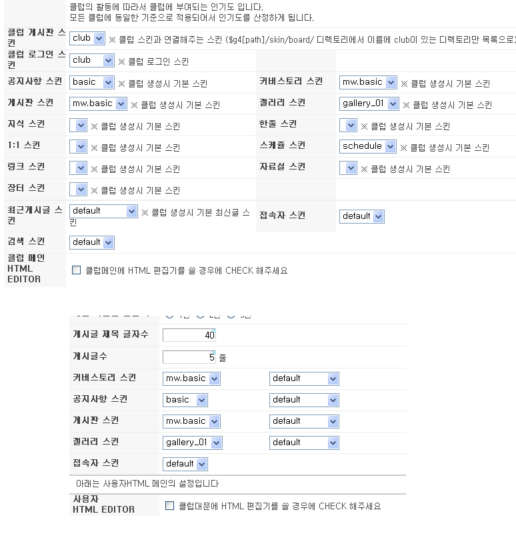The height and width of the screenshot is (534, 516).
Task: Check the 클럽대문 HTML 편집기 checkbox
Action: 169,506
